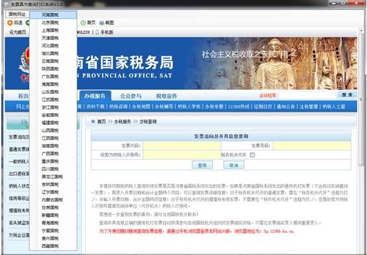Screen dimensions: 367x255
Task: Click 办税服务 in the breadcrumb
Action: coord(123,122)
